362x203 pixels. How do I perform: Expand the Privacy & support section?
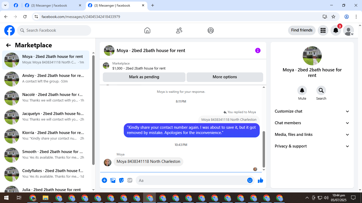click(312, 146)
